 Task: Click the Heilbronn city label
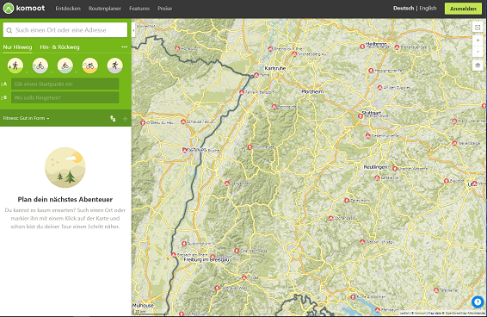pyautogui.click(x=376, y=44)
